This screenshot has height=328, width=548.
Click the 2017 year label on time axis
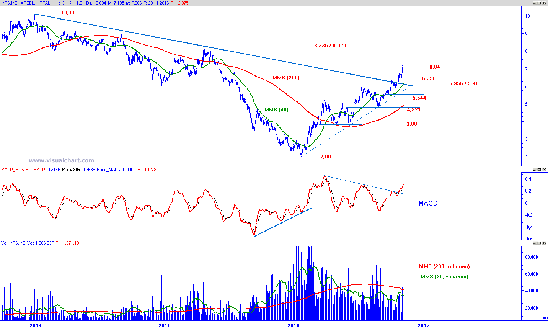coord(423,325)
